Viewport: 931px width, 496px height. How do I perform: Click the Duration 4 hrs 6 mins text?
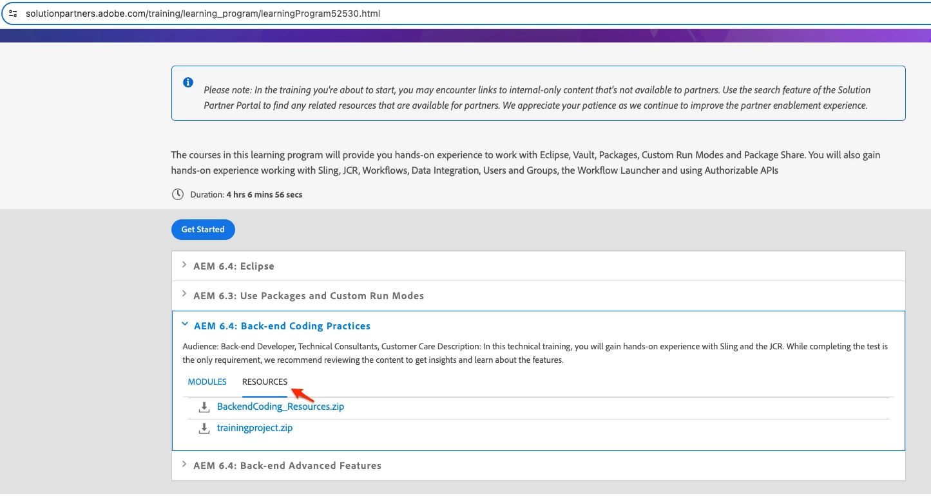point(246,194)
